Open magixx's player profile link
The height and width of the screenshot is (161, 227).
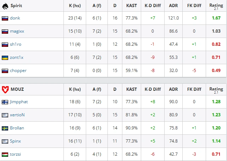(x=17, y=31)
